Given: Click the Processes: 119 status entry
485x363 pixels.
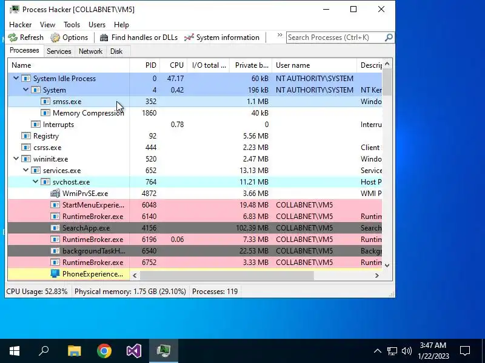Looking at the screenshot, I should pos(215,292).
